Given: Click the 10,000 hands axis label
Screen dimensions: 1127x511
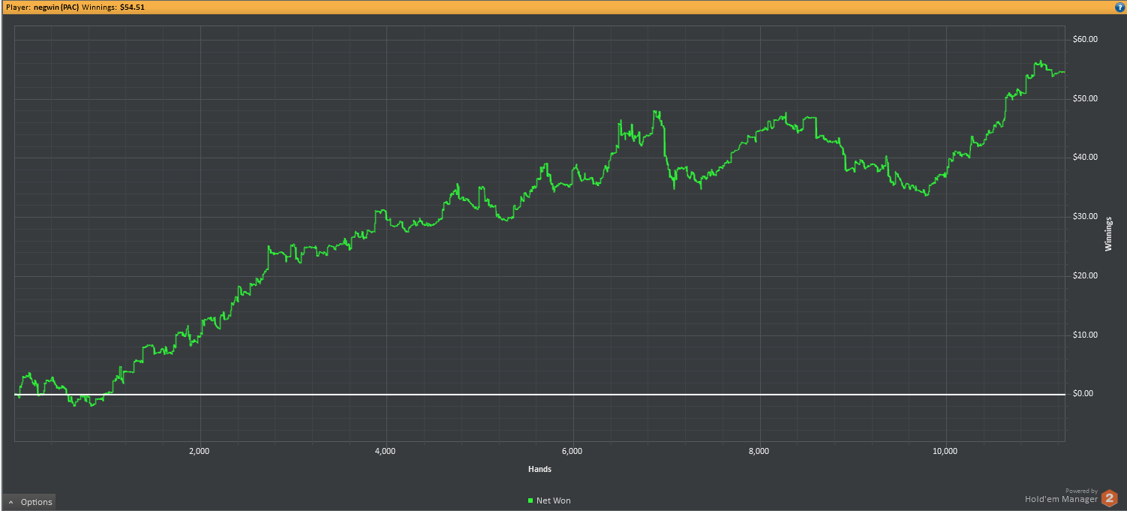Looking at the screenshot, I should (945, 451).
